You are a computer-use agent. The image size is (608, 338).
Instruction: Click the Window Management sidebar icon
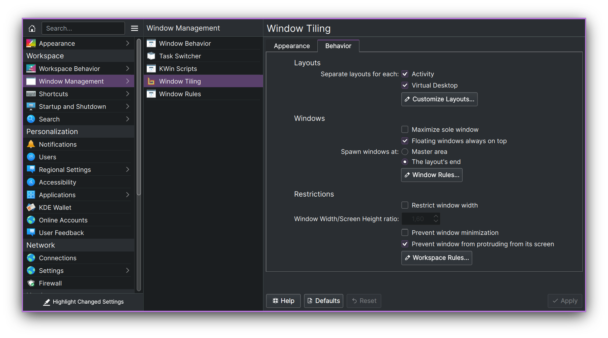pyautogui.click(x=31, y=81)
